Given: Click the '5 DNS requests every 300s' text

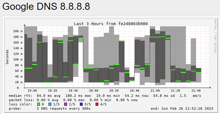Looking at the screenshot, I should [64, 109].
